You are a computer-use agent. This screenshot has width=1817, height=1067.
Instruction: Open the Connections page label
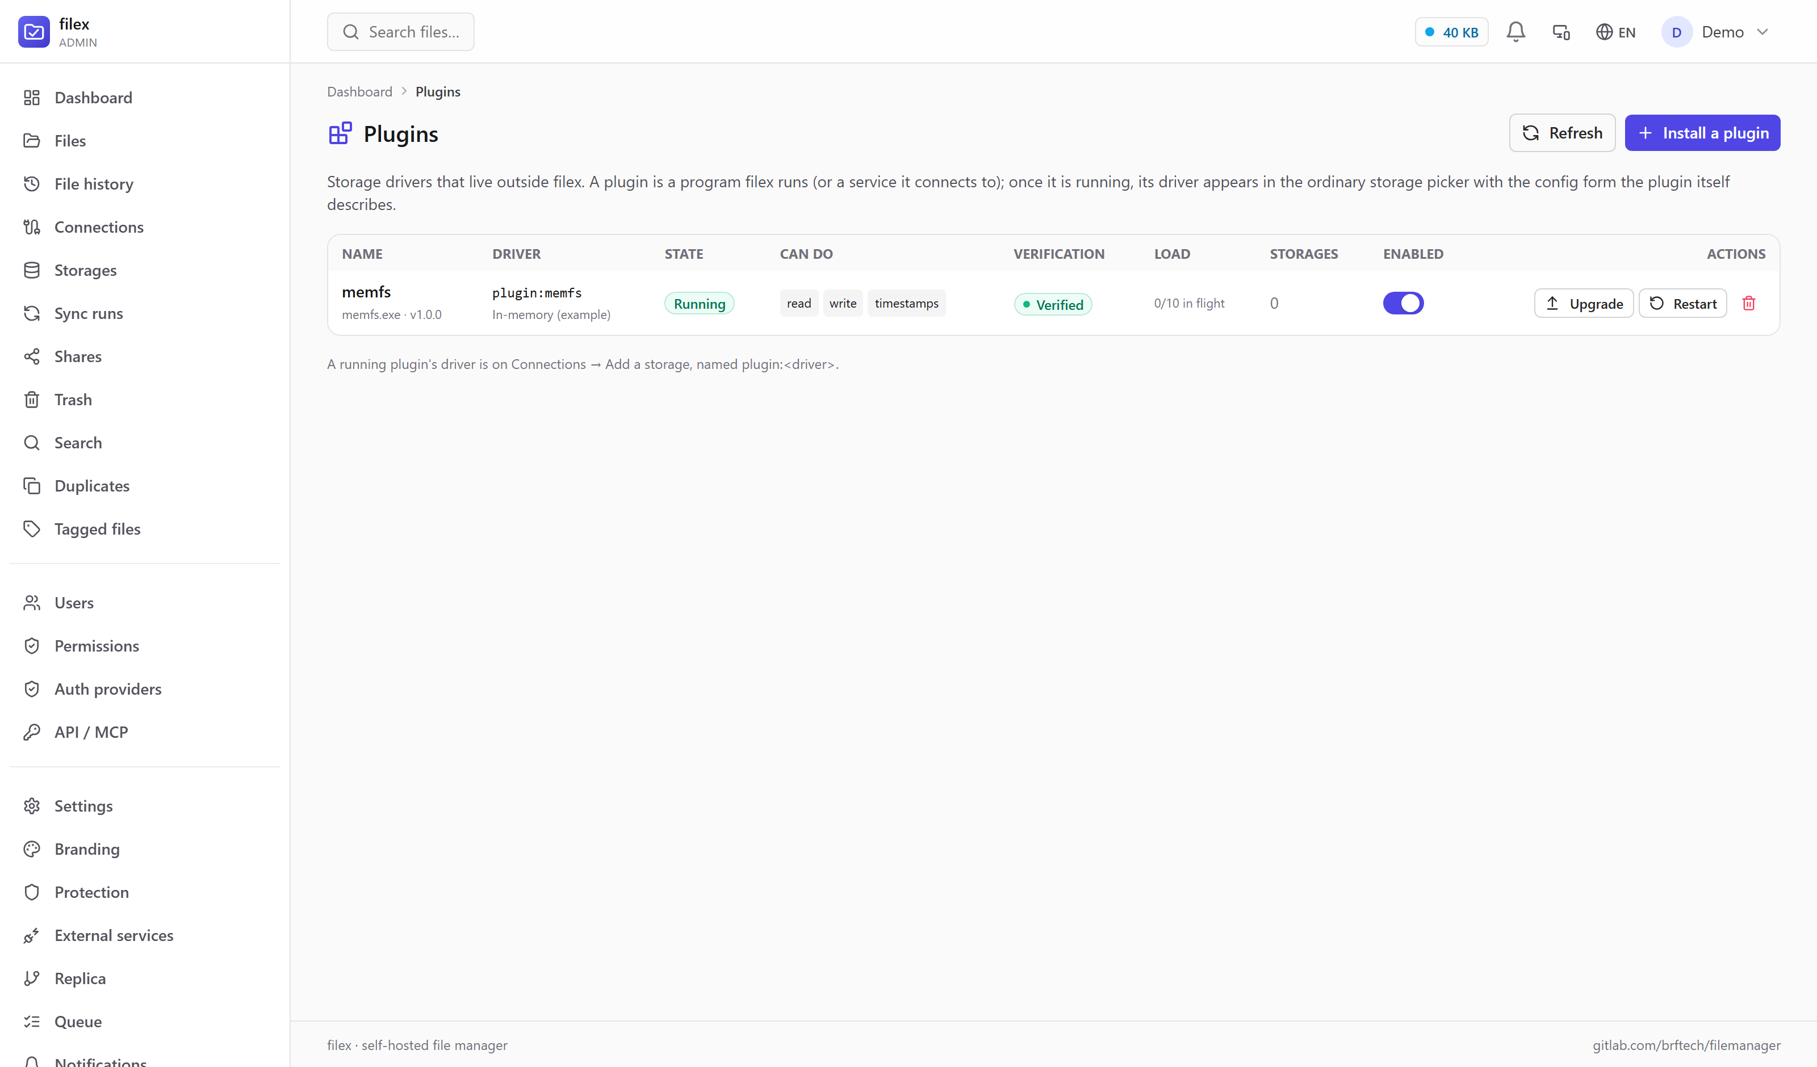99,227
